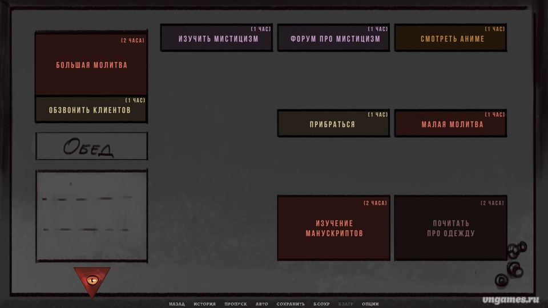
Task: Pick the Малая молитва card
Action: point(451,124)
